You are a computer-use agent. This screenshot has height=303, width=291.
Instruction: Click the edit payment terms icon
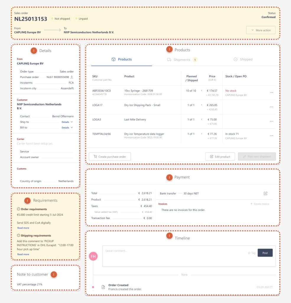tap(265, 193)
